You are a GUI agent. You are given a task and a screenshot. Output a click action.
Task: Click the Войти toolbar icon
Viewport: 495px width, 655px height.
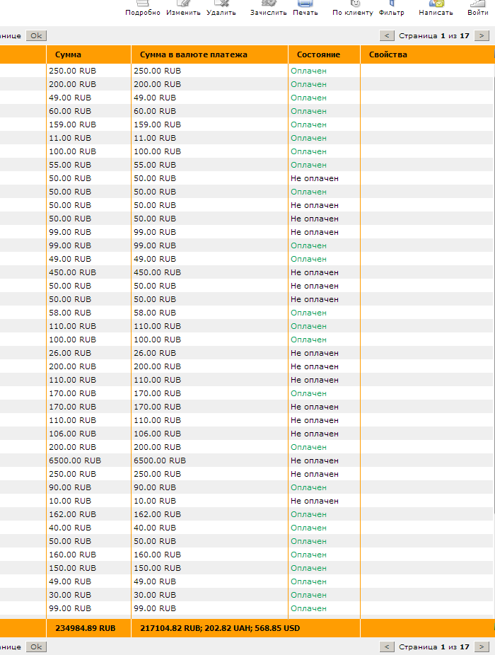point(477,4)
